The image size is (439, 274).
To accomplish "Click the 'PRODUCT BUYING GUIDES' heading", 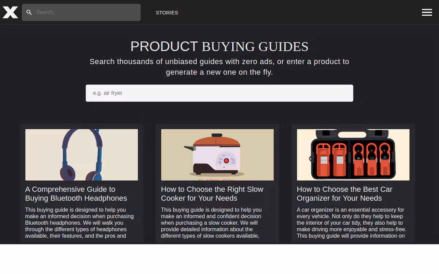I will [x=219, y=46].
